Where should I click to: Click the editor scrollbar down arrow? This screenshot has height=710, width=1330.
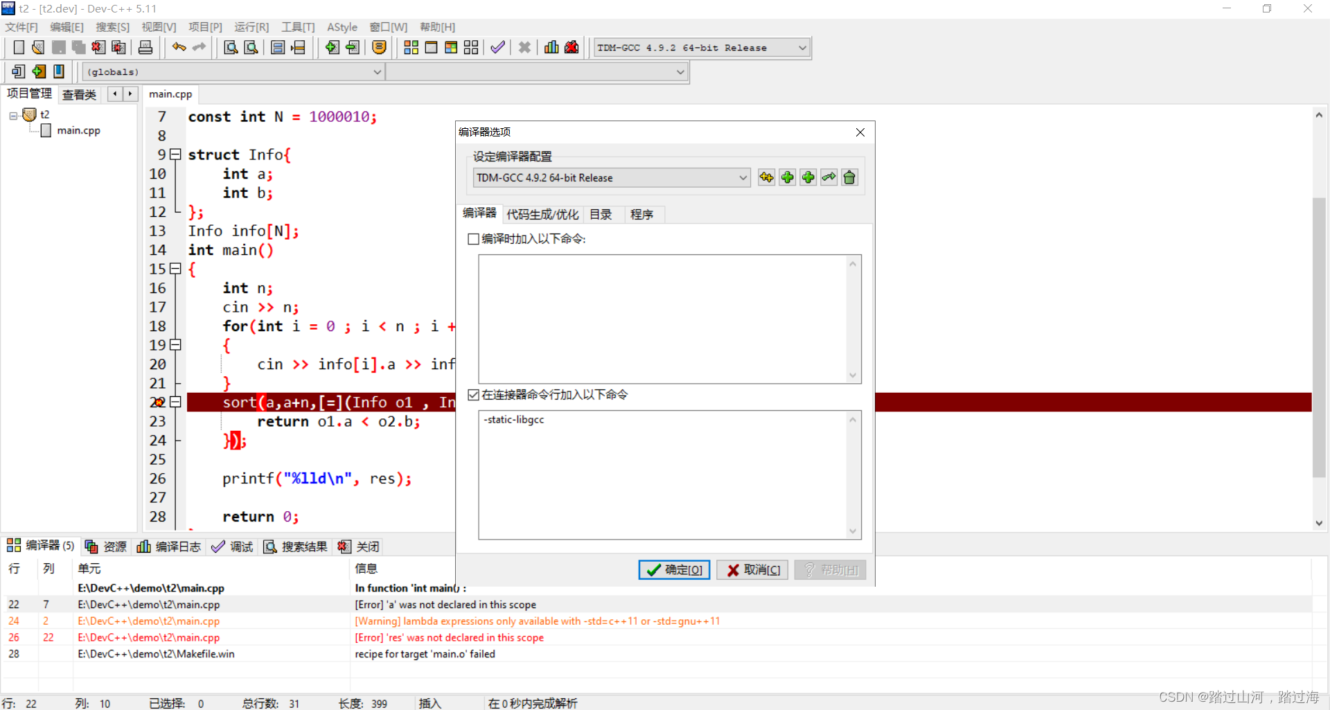tap(1319, 524)
